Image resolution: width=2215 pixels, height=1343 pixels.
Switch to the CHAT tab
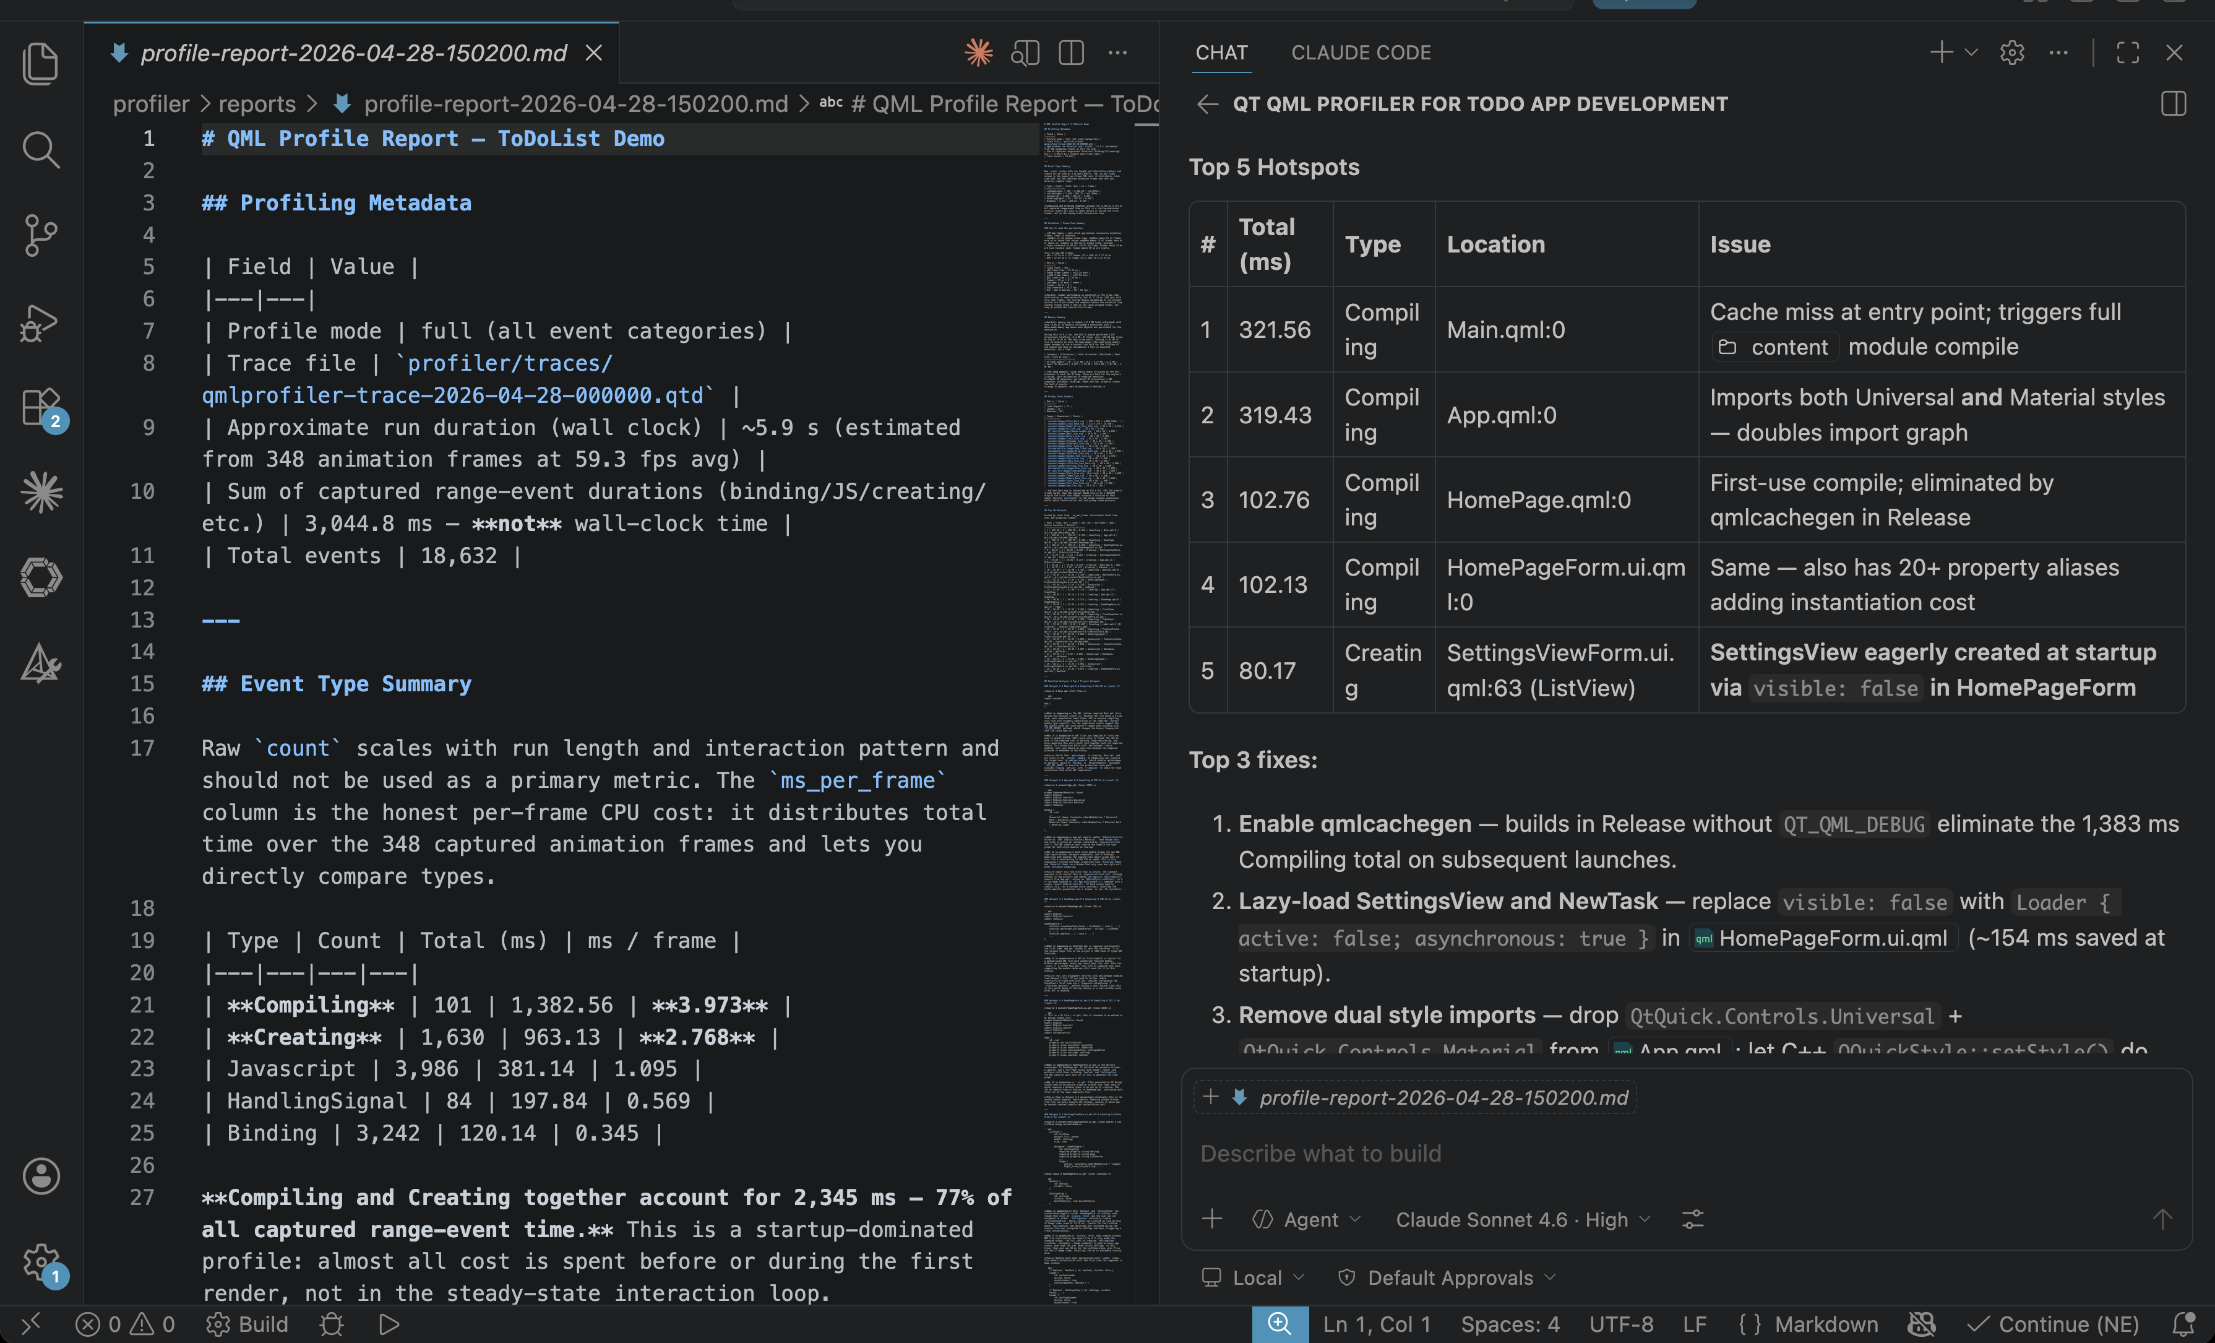tap(1221, 53)
